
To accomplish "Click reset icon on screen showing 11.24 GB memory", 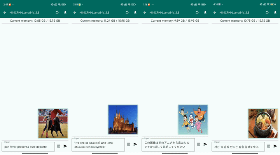I will click(x=127, y=12).
